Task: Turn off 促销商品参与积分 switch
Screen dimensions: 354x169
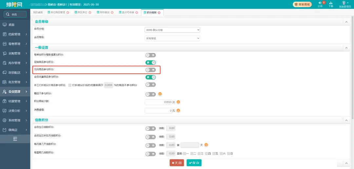Action: click(150, 62)
